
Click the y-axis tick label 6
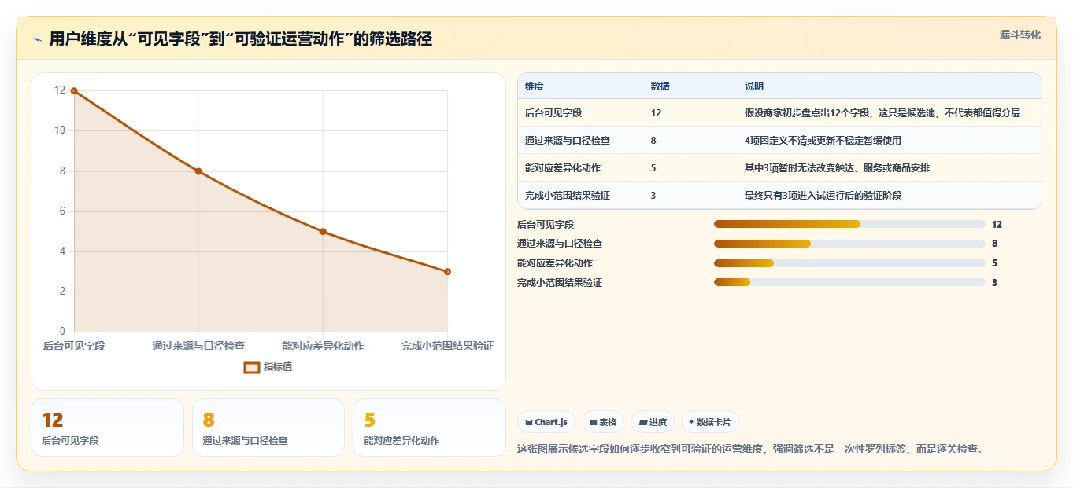tap(62, 211)
